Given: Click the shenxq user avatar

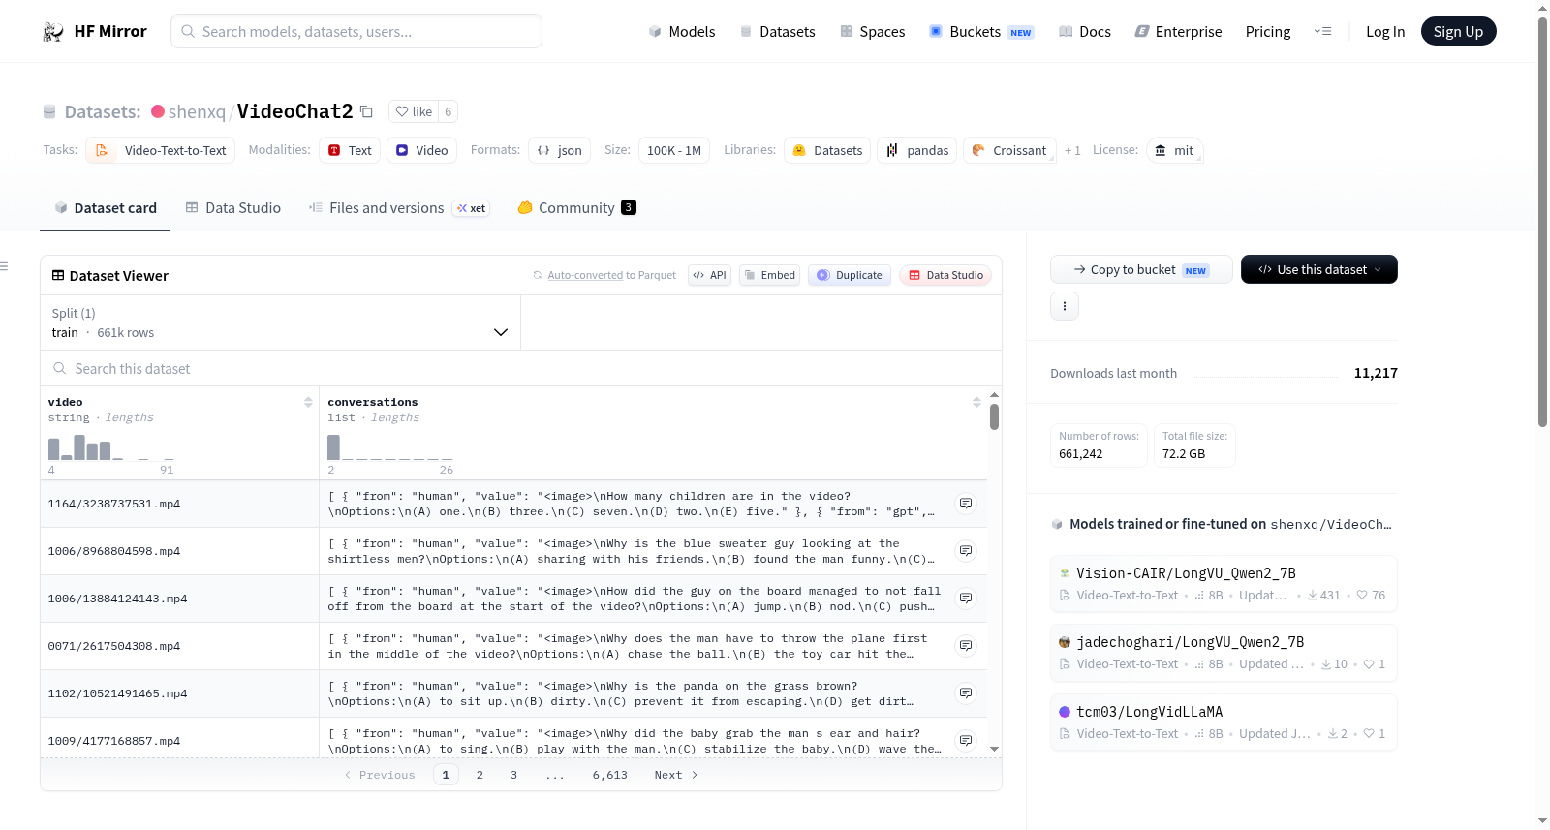Looking at the screenshot, I should point(158,111).
